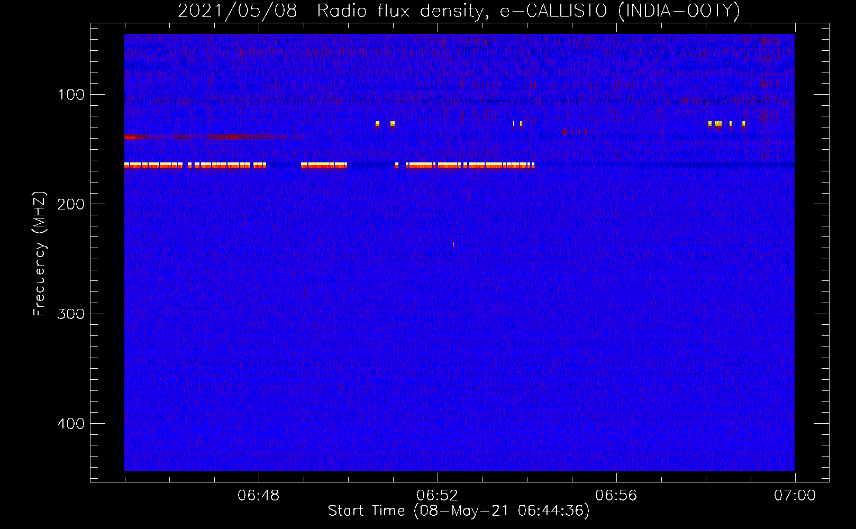The width and height of the screenshot is (856, 529).
Task: Click the '06:56' time tick label
Action: (616, 496)
